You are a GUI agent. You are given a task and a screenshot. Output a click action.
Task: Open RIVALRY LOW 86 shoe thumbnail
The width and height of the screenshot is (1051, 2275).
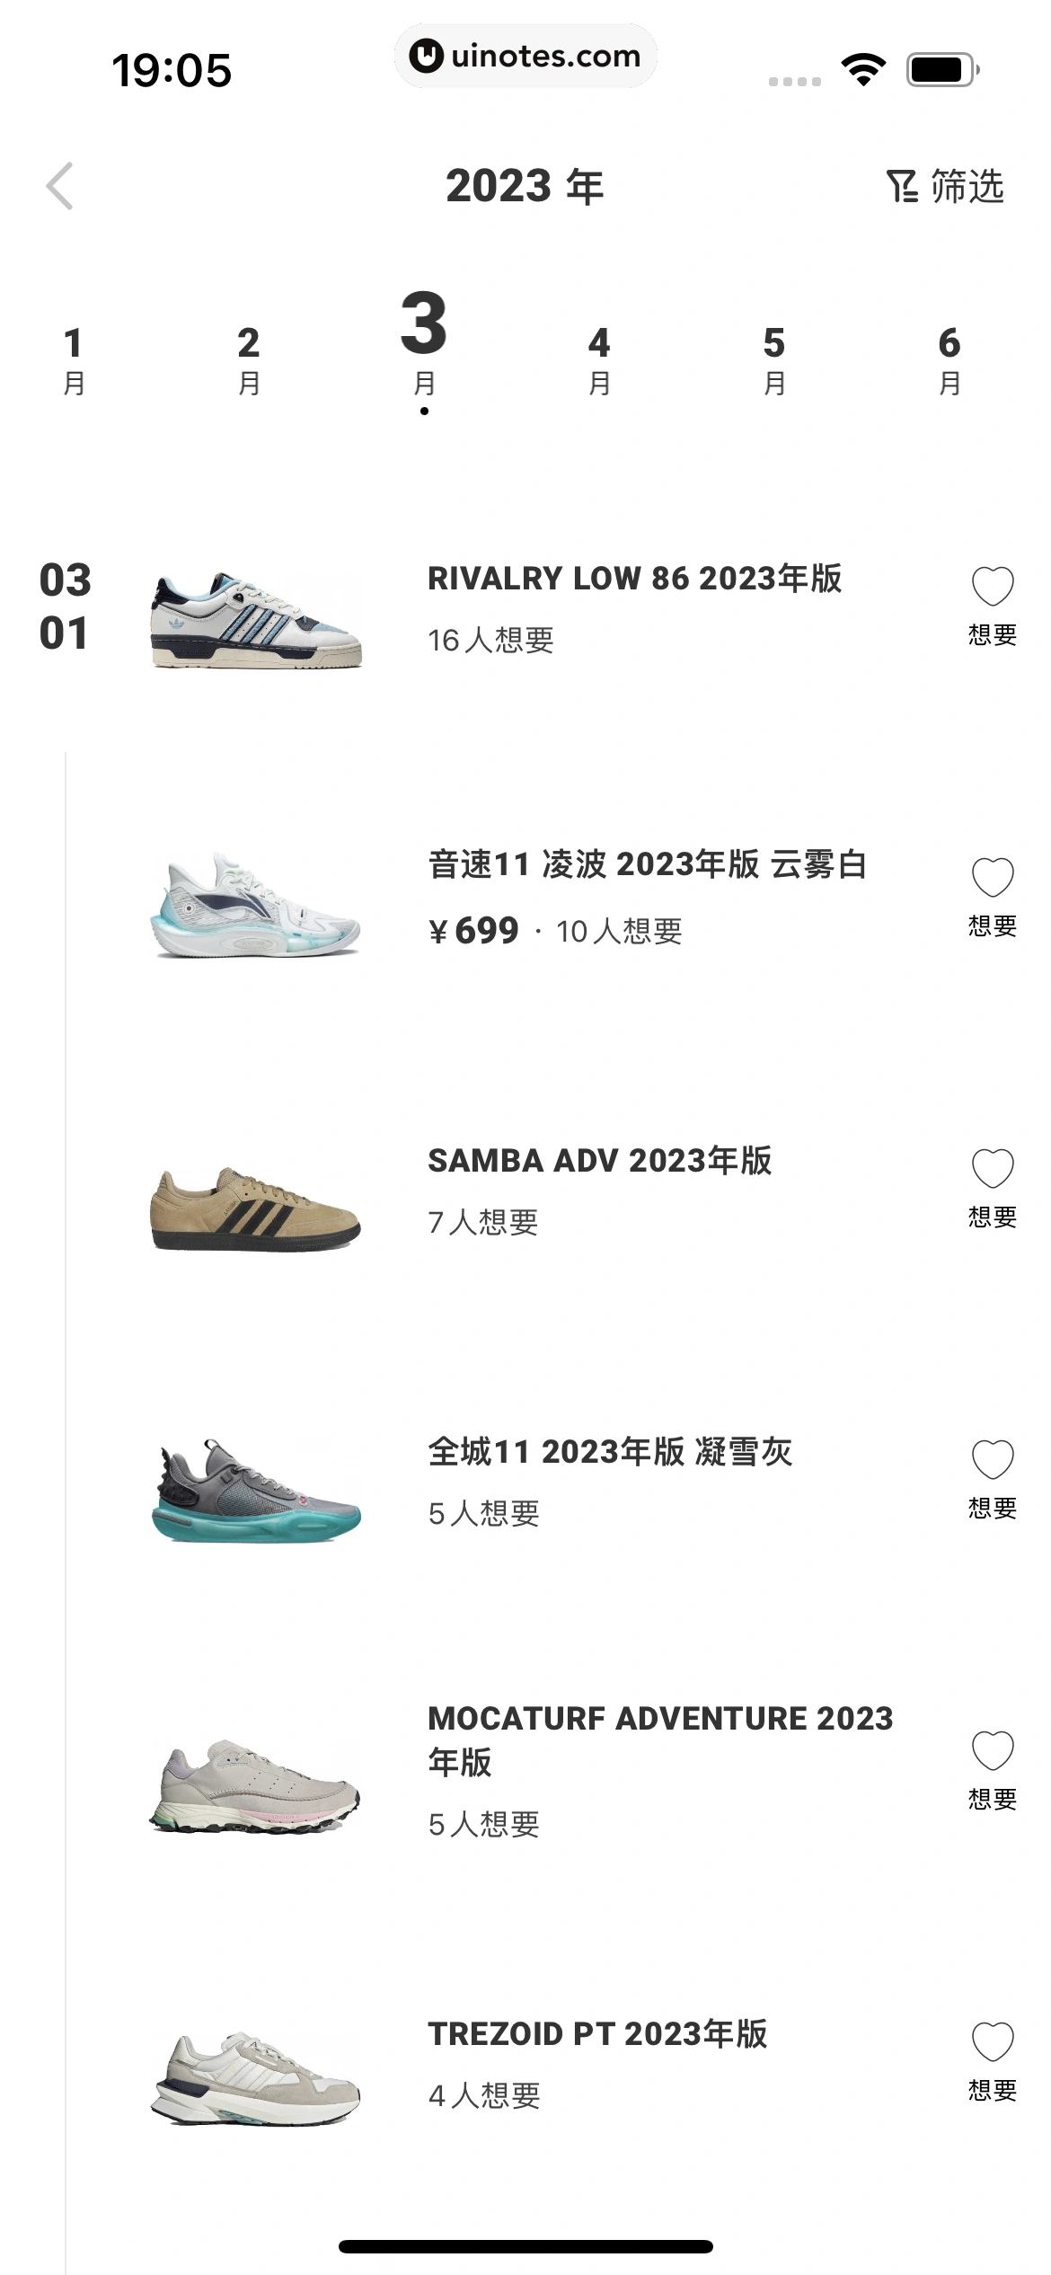(x=256, y=619)
